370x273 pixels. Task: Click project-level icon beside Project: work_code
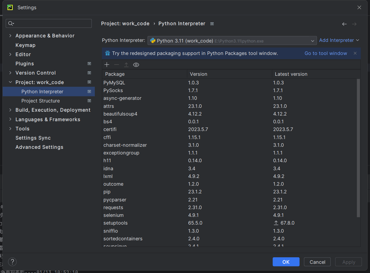[x=89, y=82]
